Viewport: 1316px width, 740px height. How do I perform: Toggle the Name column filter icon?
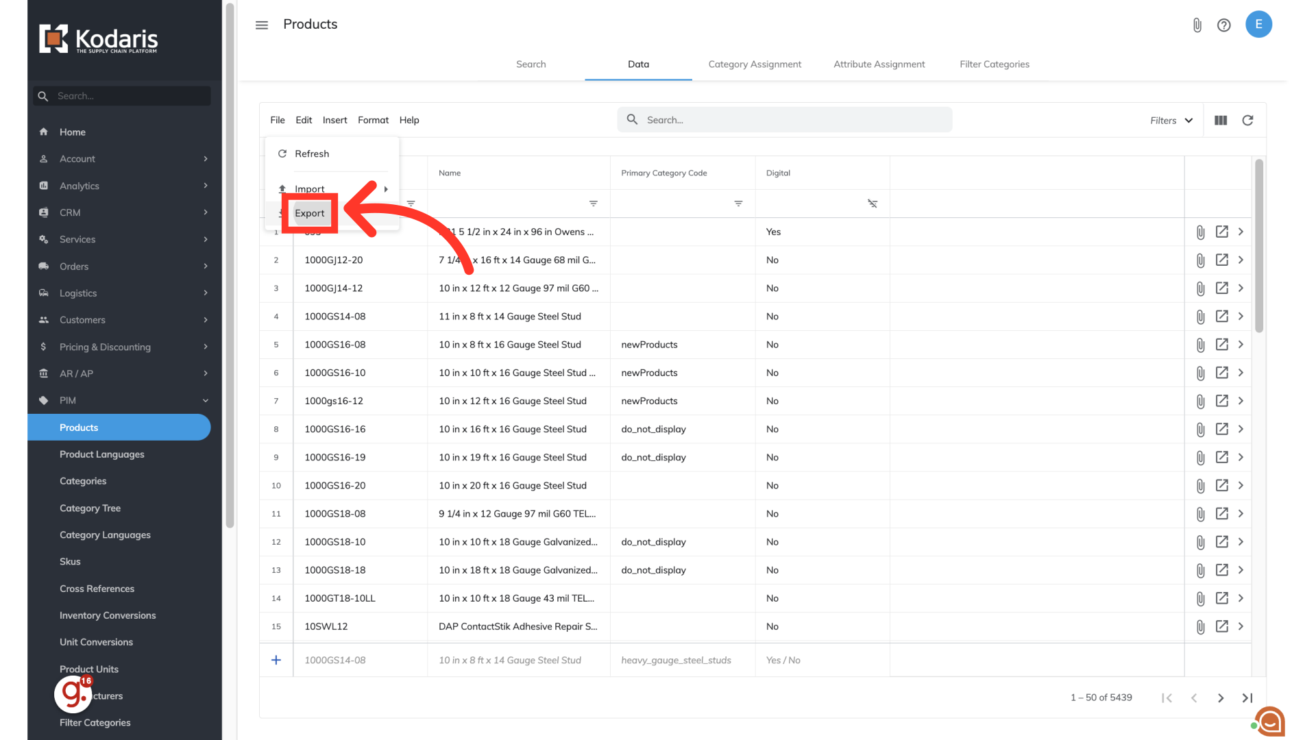(x=593, y=204)
